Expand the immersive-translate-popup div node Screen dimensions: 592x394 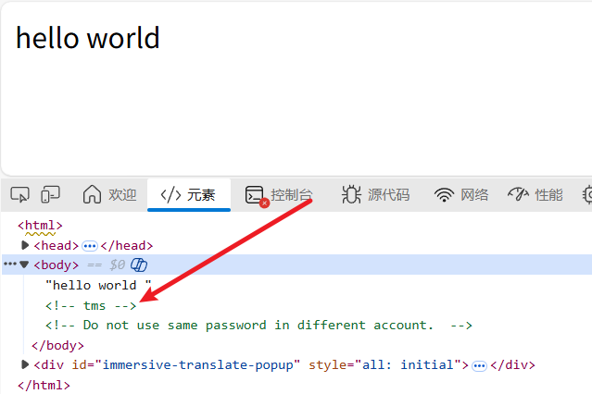click(25, 364)
